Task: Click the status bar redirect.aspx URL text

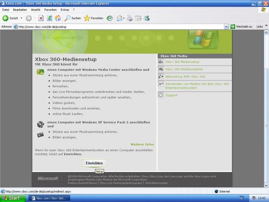Action: (38, 191)
